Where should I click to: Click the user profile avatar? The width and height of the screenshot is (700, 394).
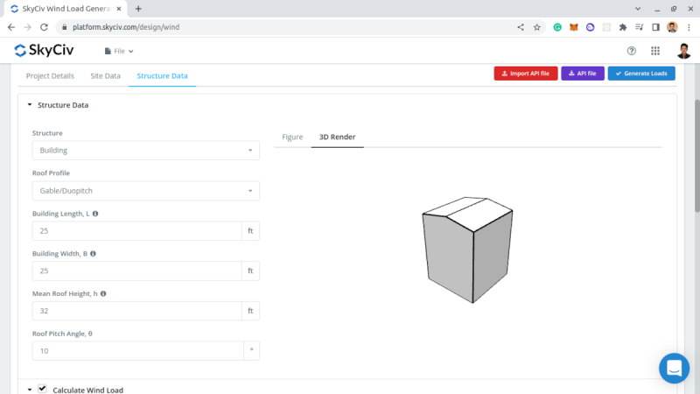click(683, 51)
